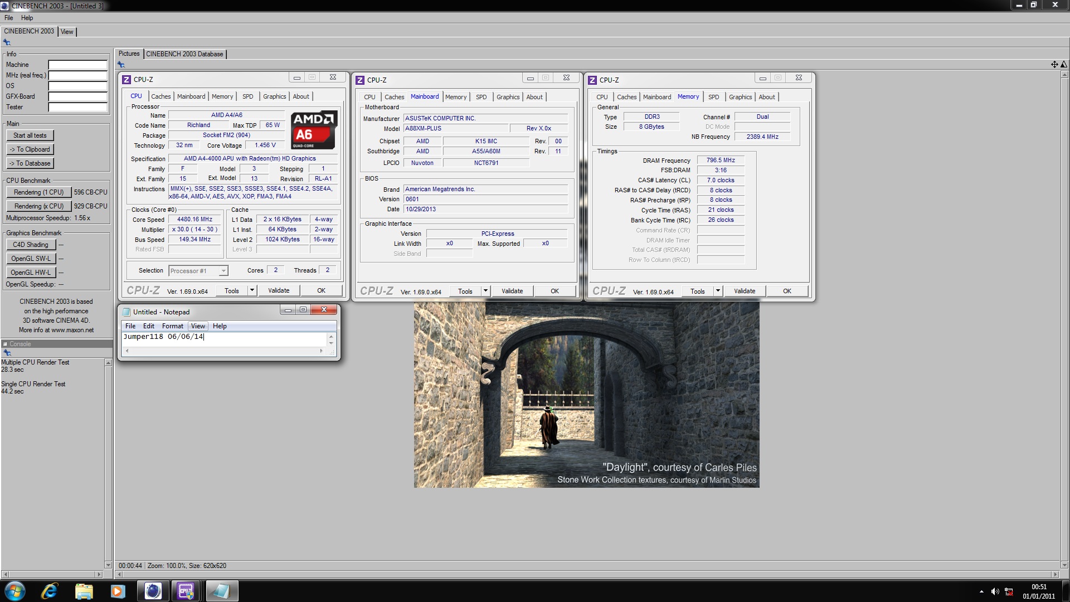Open the Processor #1 selection dropdown
Image resolution: width=1070 pixels, height=602 pixels.
click(198, 271)
